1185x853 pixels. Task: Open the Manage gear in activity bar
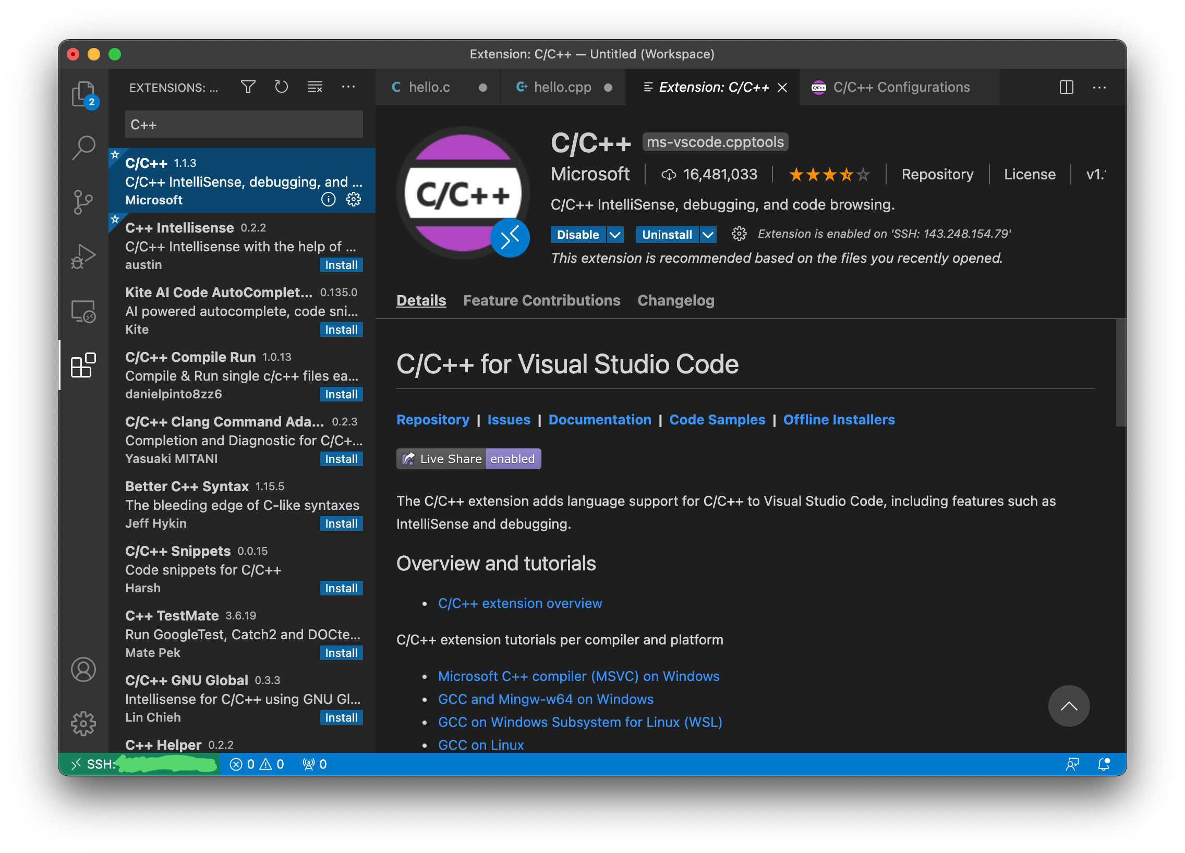point(83,724)
